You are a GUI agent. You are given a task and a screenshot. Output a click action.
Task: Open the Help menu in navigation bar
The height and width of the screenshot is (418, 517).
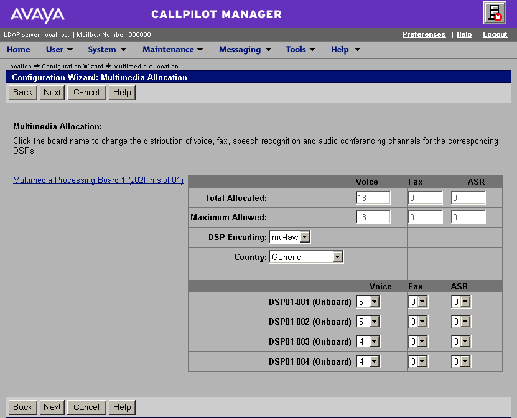(x=345, y=49)
